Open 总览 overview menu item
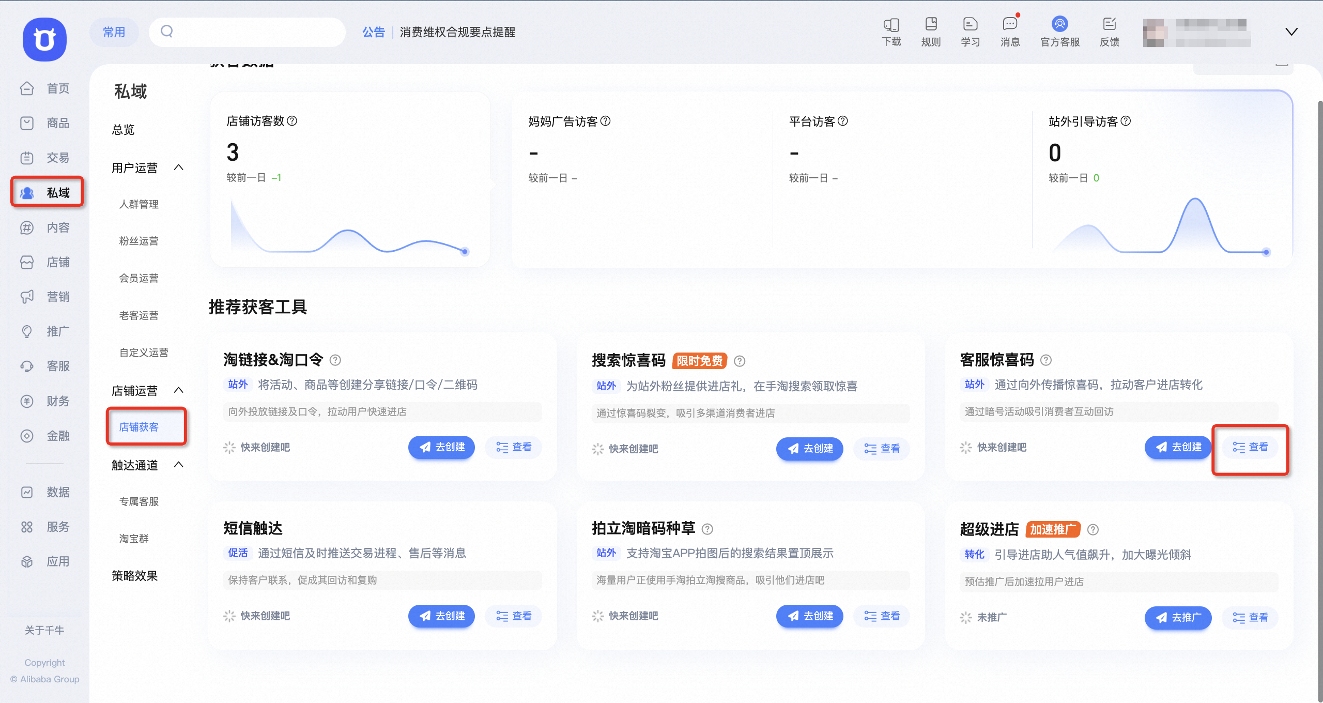 point(123,130)
